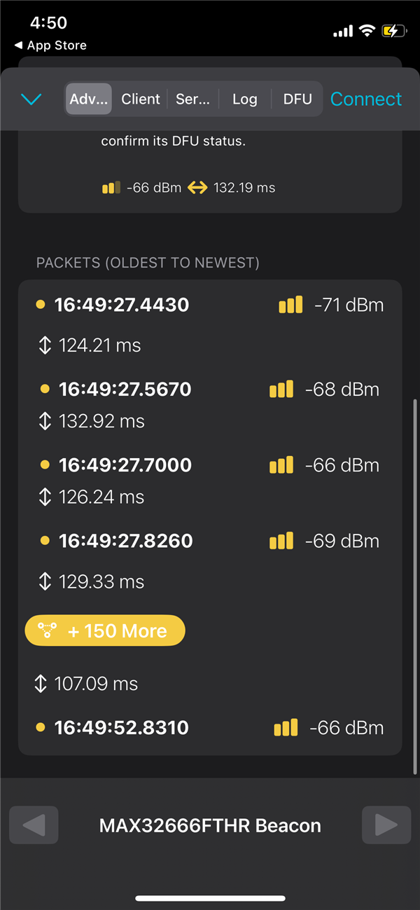Expand the +150 More packets
This screenshot has width=420, height=910.
tap(105, 630)
